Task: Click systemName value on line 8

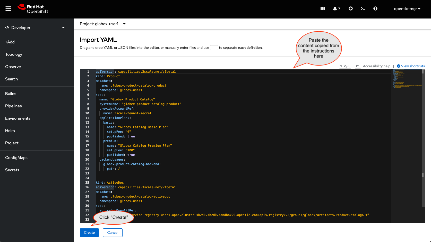Action: coord(151,104)
